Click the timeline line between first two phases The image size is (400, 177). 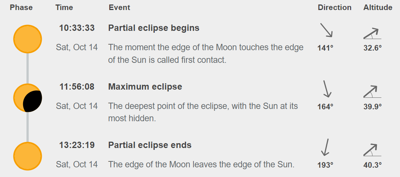[x=28, y=68]
